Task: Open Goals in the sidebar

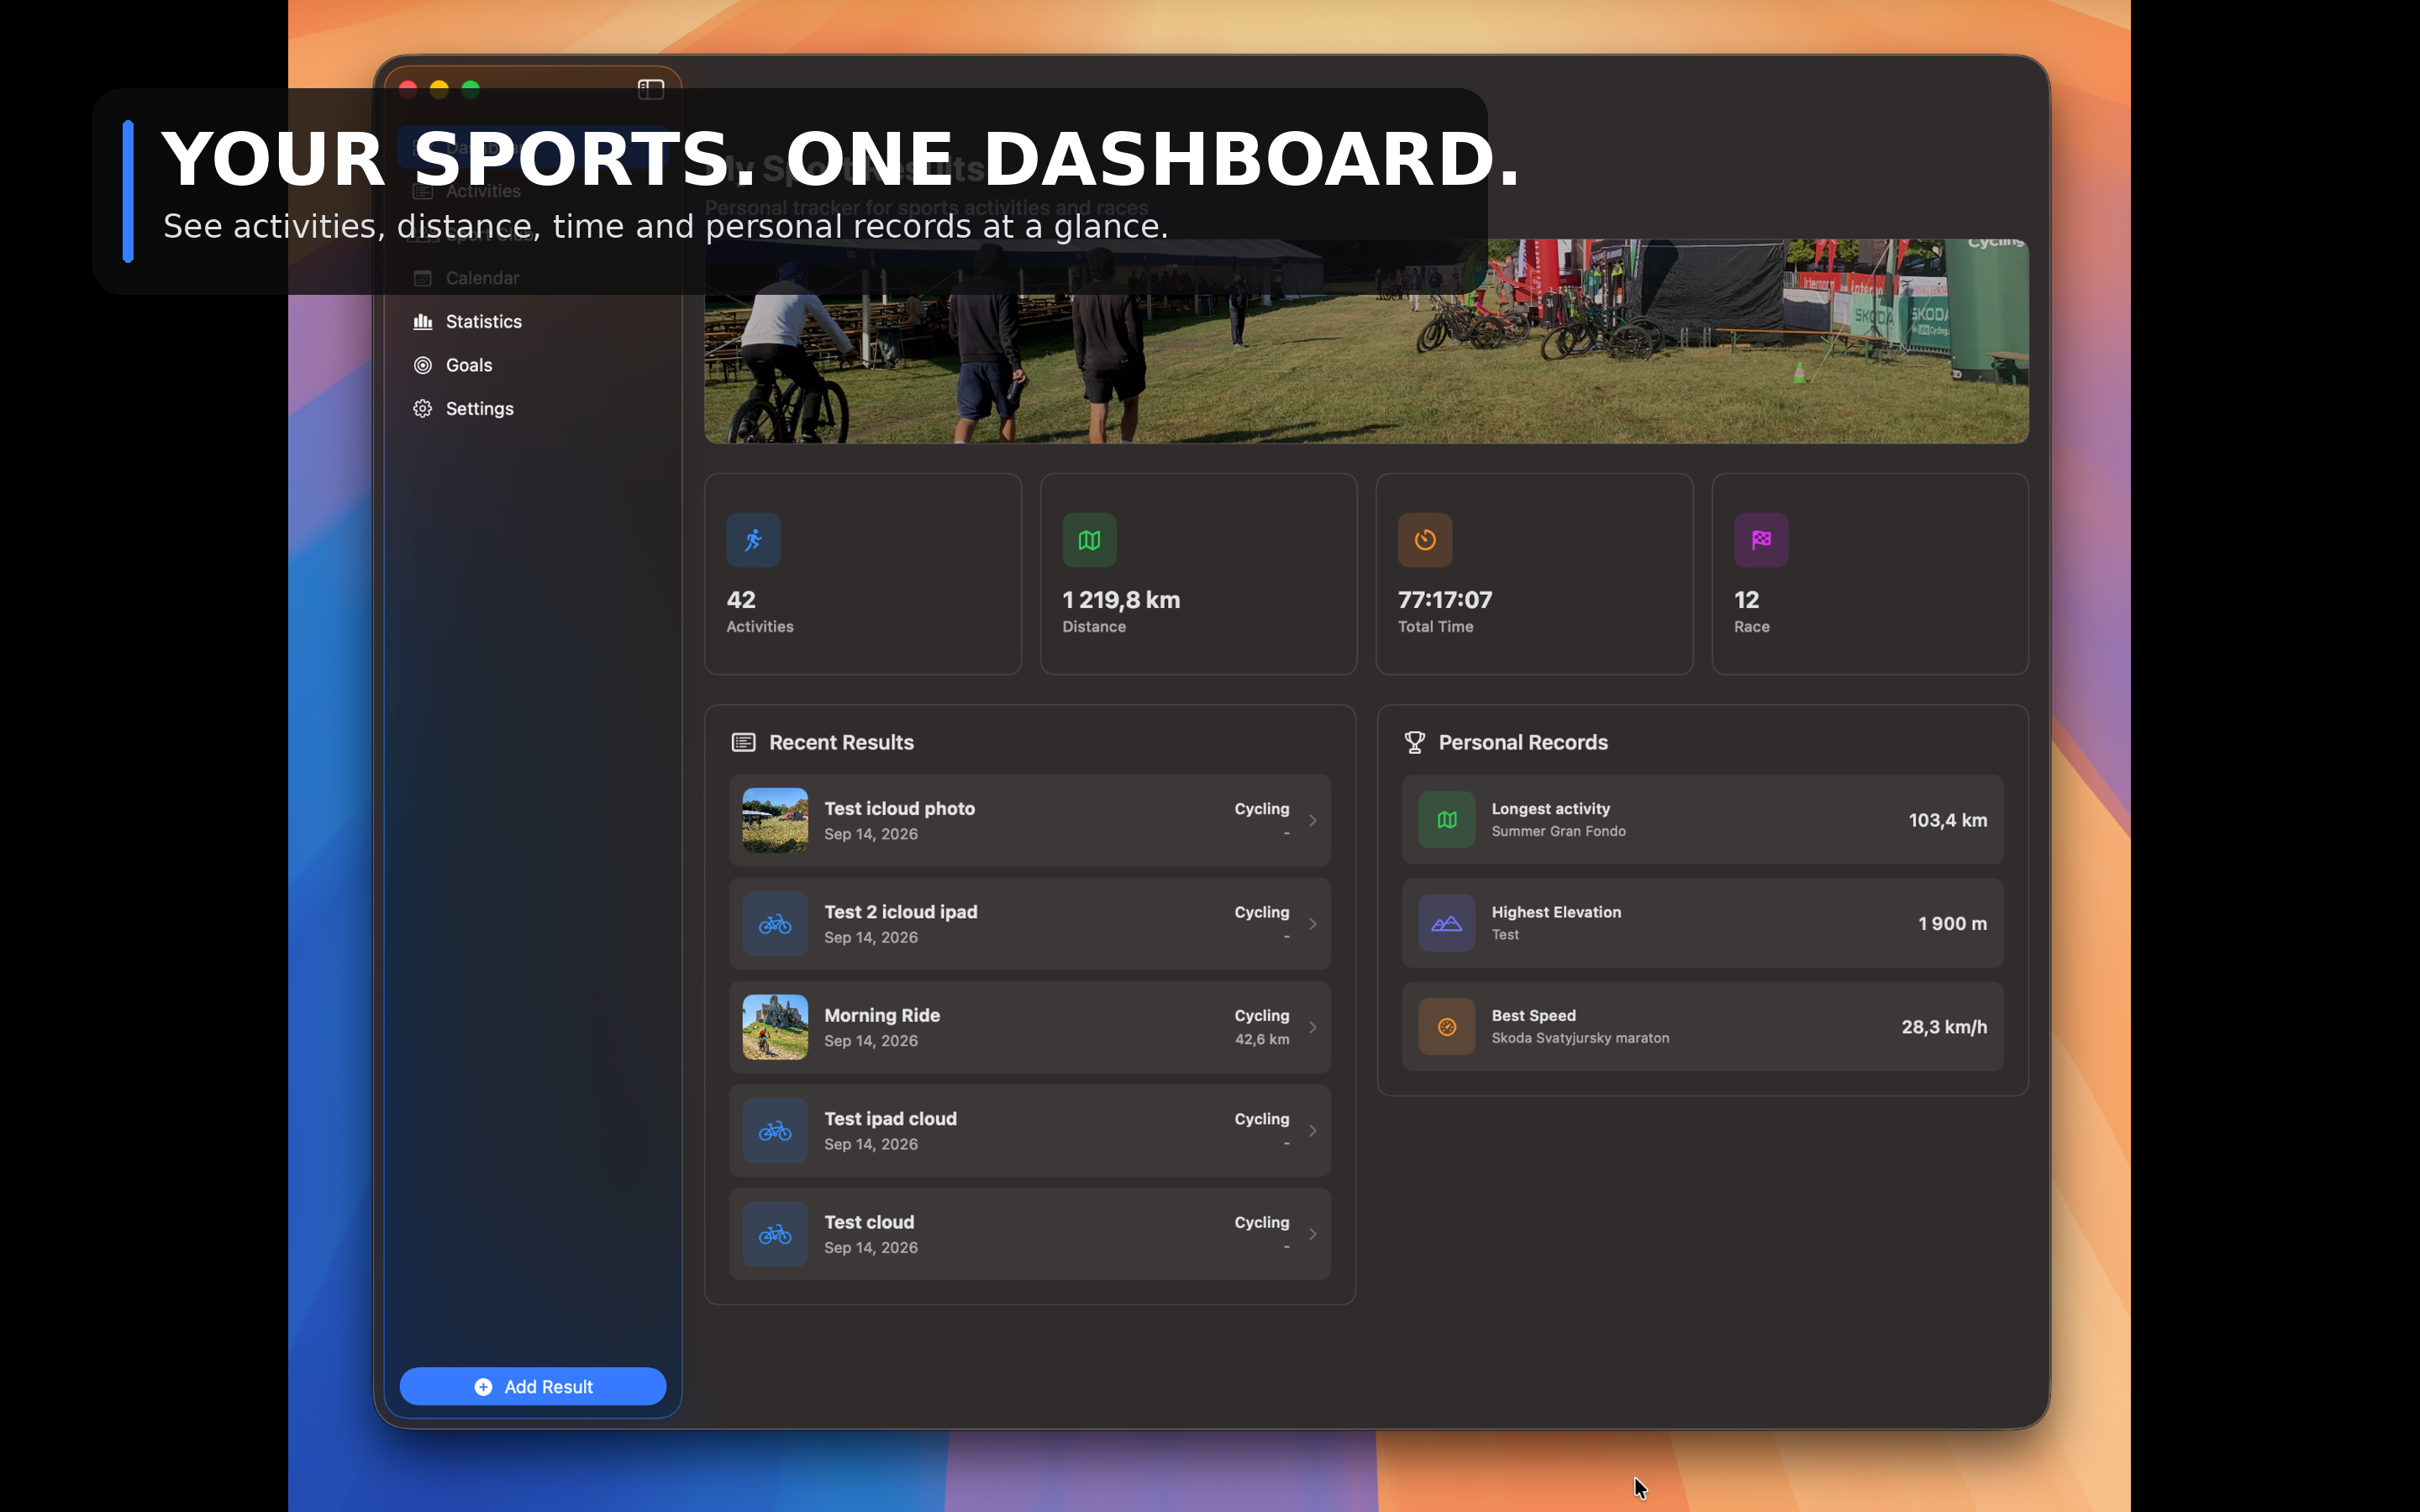Action: (x=533, y=365)
